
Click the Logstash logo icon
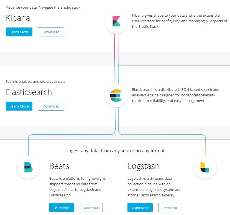coord(205,167)
